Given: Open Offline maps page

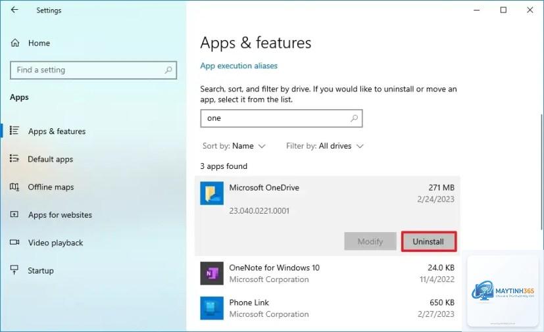Looking at the screenshot, I should (x=51, y=187).
